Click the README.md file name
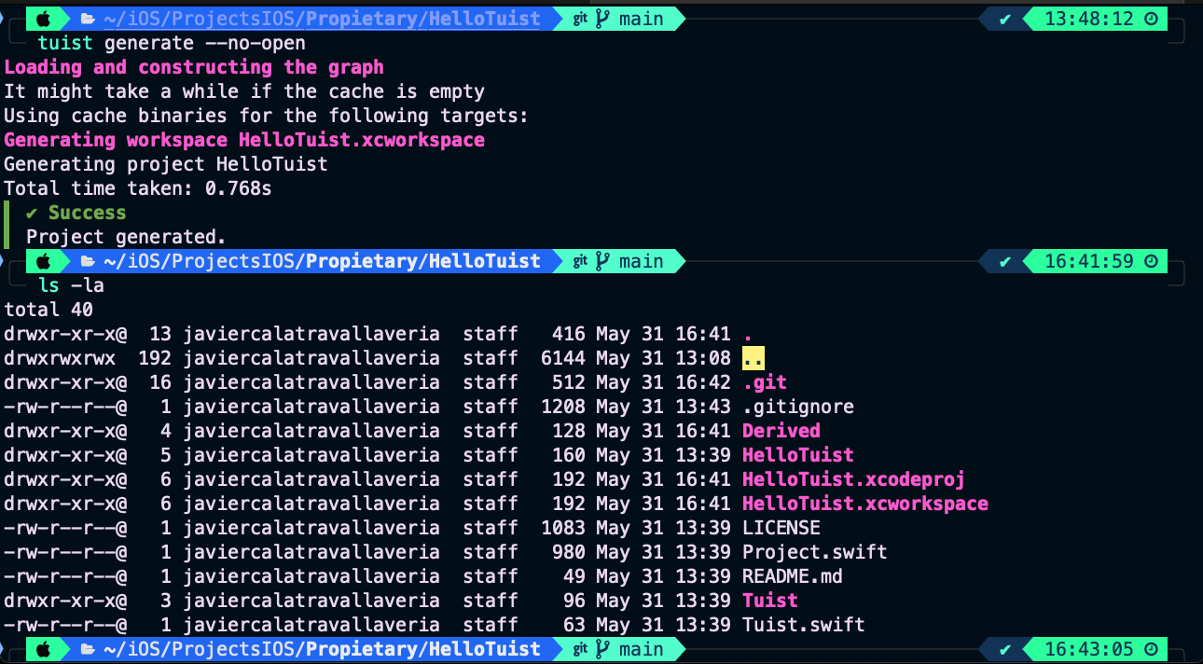The image size is (1203, 664). (792, 576)
